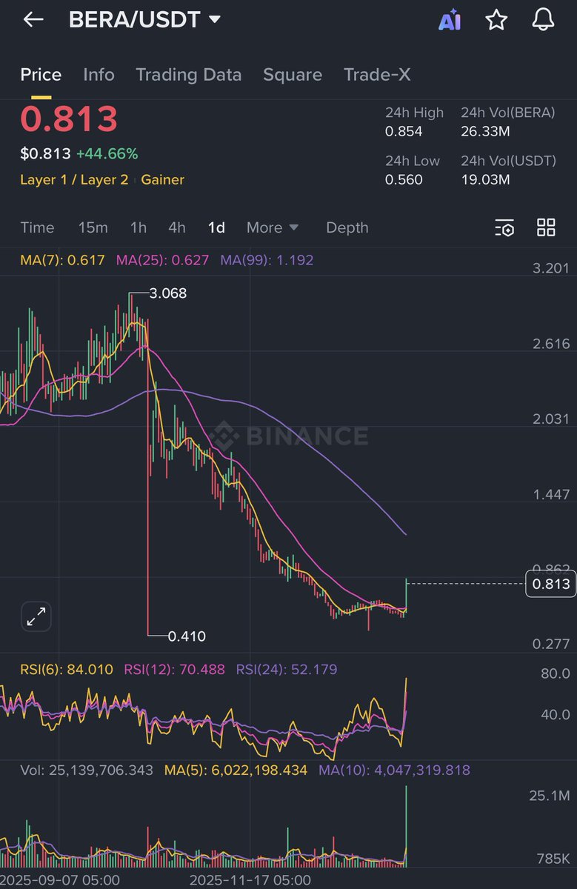
Task: Tap the Layer 1 / Layer 2 tag
Action: coord(74,179)
